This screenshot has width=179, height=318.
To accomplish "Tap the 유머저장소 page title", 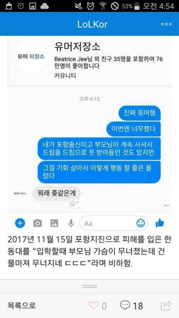I will [x=77, y=47].
